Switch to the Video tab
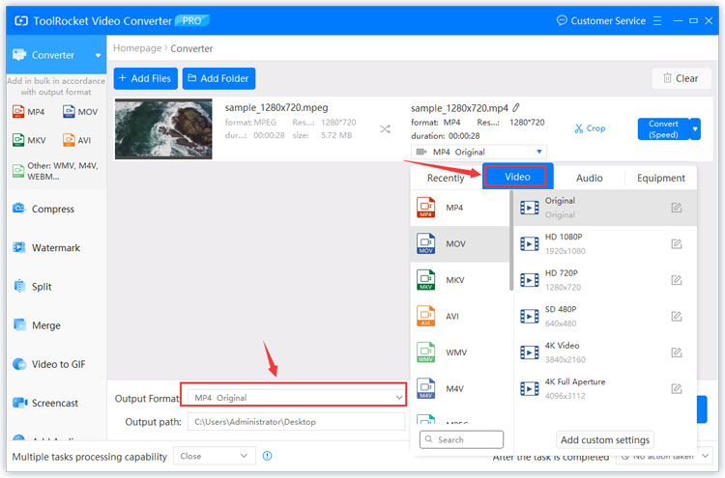725x478 pixels. tap(517, 177)
